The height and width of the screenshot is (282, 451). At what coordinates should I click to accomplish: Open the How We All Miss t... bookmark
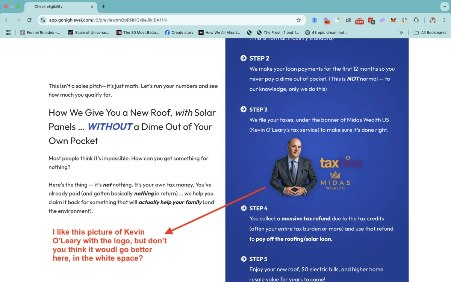point(219,32)
